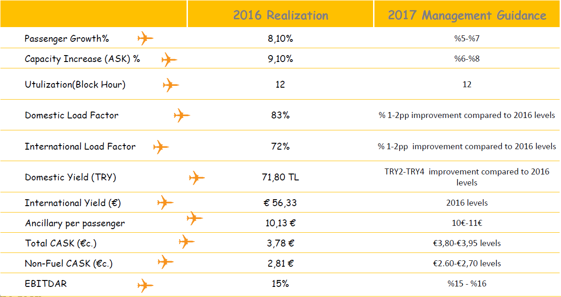
Task: Click the airplane icon next to International Yield (€)
Action: pyautogui.click(x=165, y=202)
